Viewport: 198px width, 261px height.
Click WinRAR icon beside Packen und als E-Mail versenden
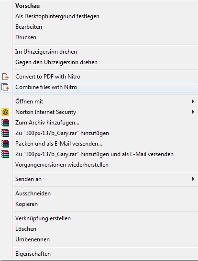[x=5, y=144]
